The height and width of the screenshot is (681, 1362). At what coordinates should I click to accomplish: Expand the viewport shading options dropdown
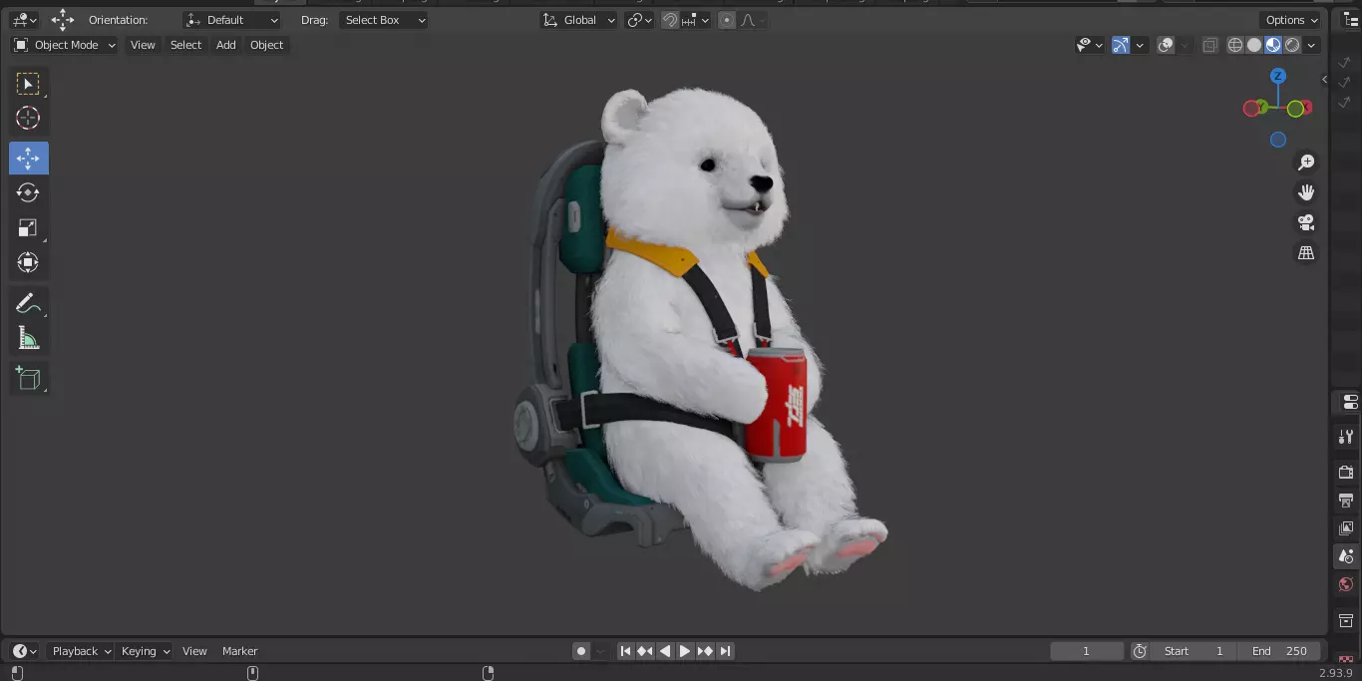pyautogui.click(x=1312, y=45)
